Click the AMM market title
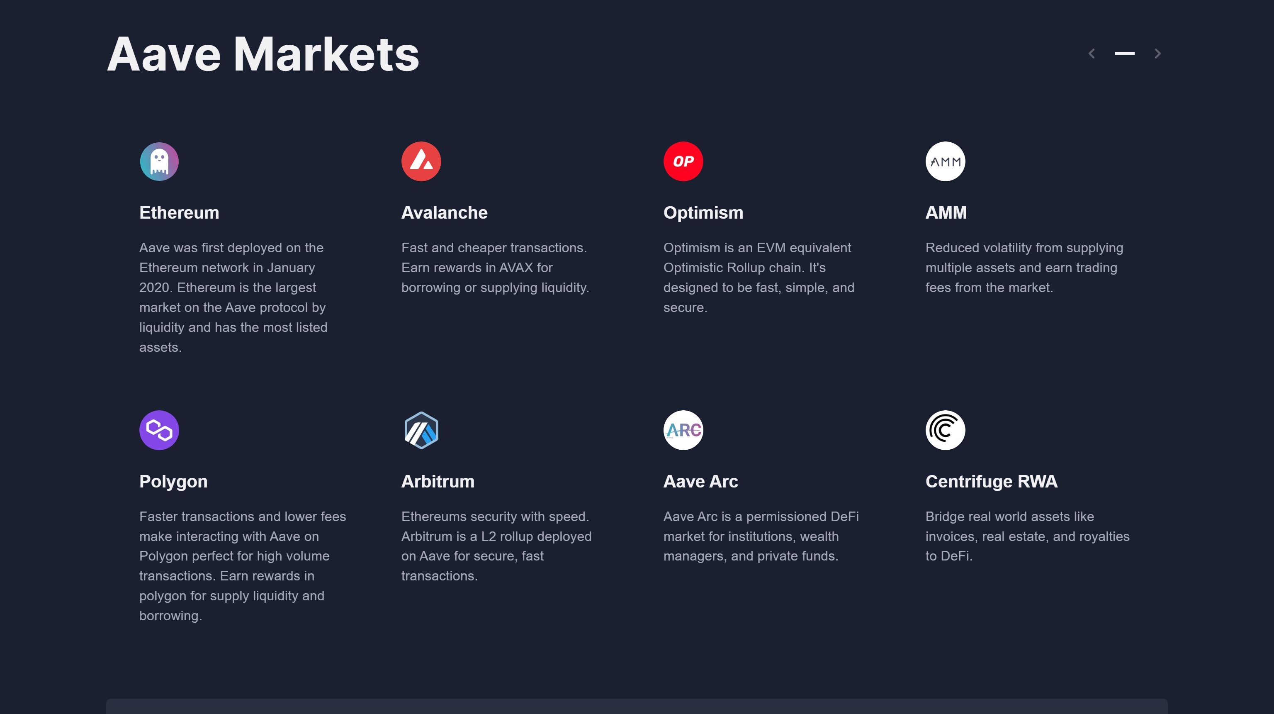The height and width of the screenshot is (714, 1274). point(946,213)
